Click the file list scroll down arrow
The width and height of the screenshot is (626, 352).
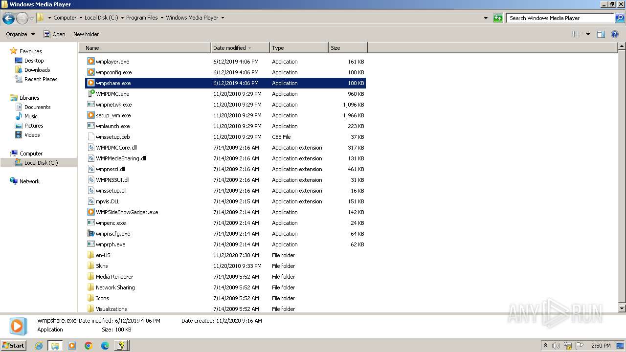click(x=622, y=308)
